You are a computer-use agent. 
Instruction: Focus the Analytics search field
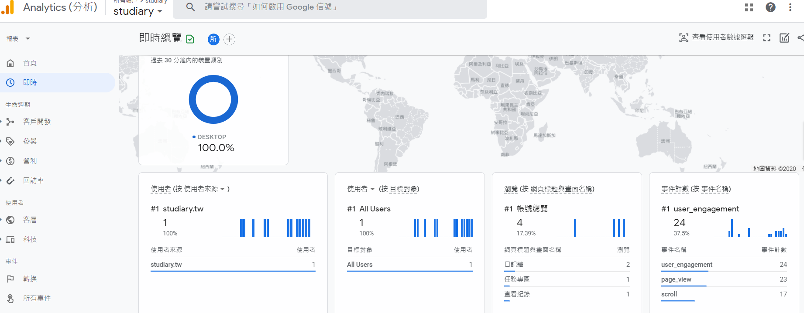pos(330,7)
